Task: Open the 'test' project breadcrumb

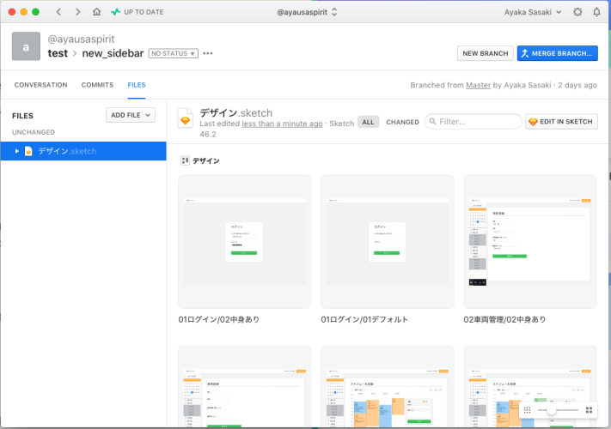Action: [x=58, y=53]
